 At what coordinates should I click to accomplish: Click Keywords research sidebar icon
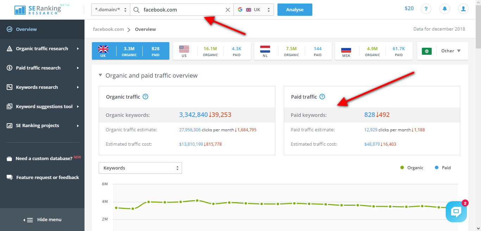10,87
